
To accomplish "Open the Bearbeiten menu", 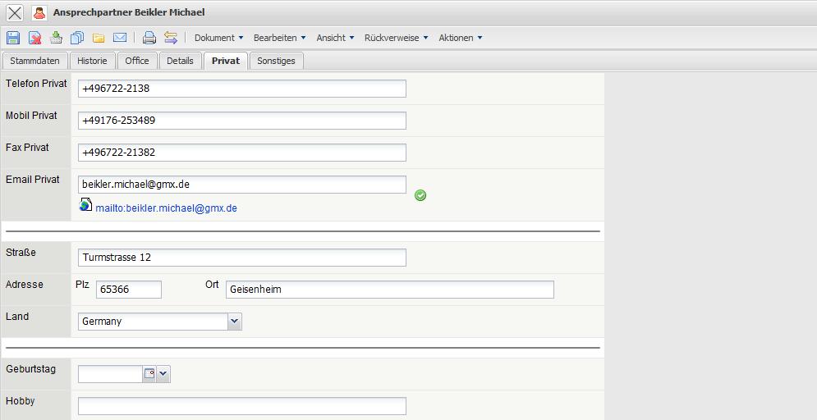I will tap(279, 38).
